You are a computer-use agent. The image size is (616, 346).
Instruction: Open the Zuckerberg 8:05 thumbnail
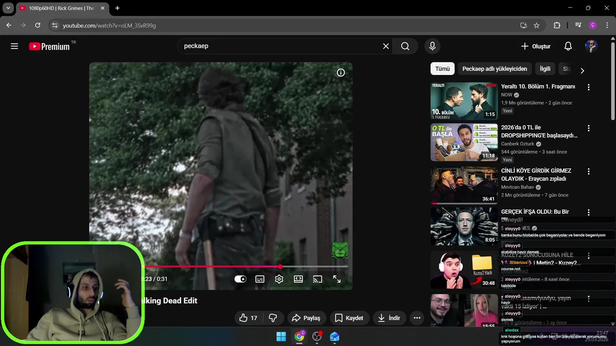[x=464, y=226]
